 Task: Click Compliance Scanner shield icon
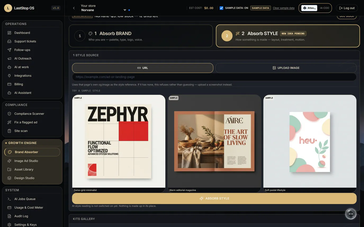pos(9,114)
